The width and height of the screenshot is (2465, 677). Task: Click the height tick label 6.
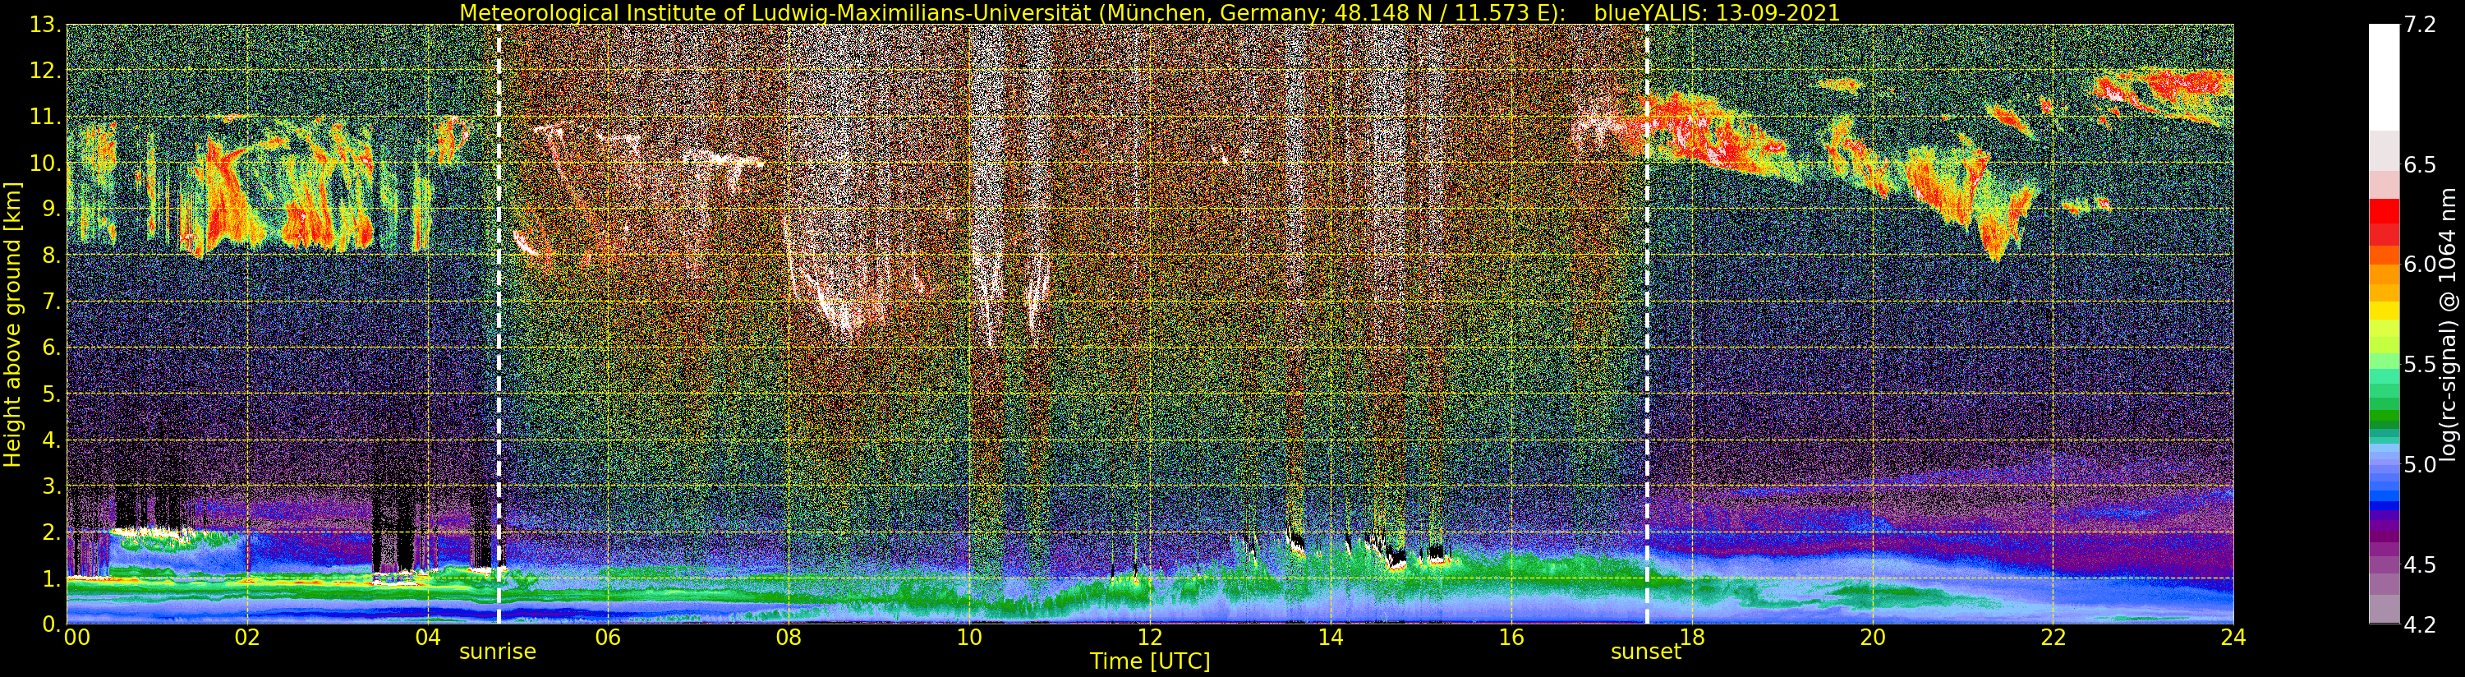(52, 348)
